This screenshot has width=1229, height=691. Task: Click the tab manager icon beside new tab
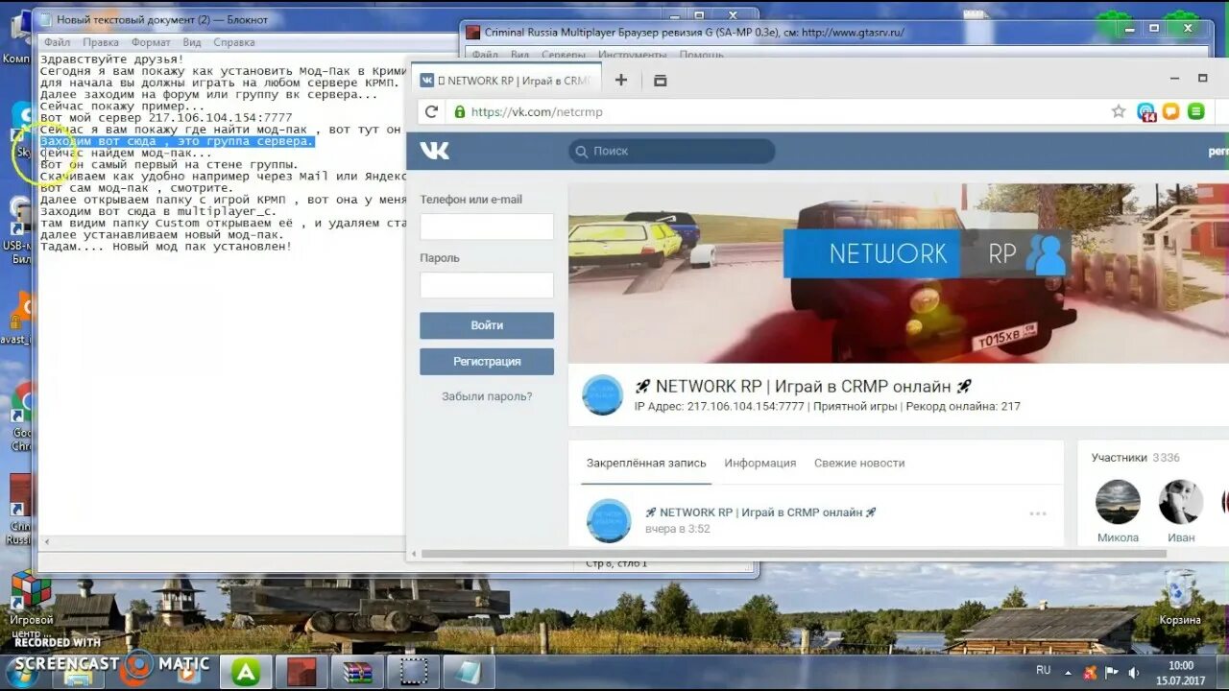tap(660, 81)
